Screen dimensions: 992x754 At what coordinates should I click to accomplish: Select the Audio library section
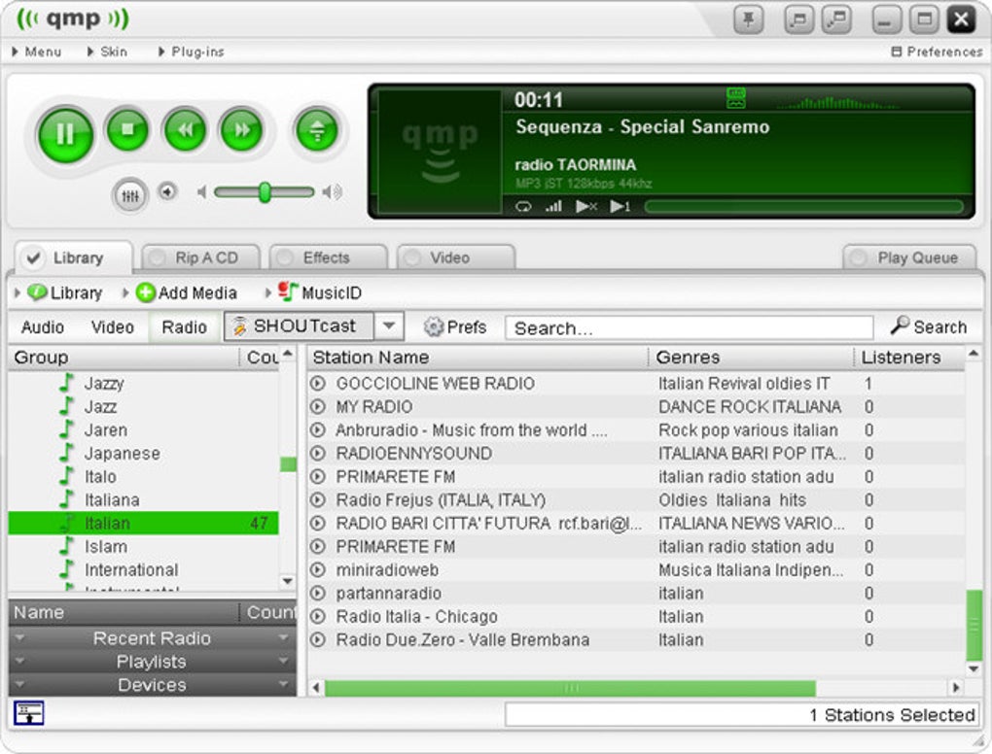pos(43,327)
